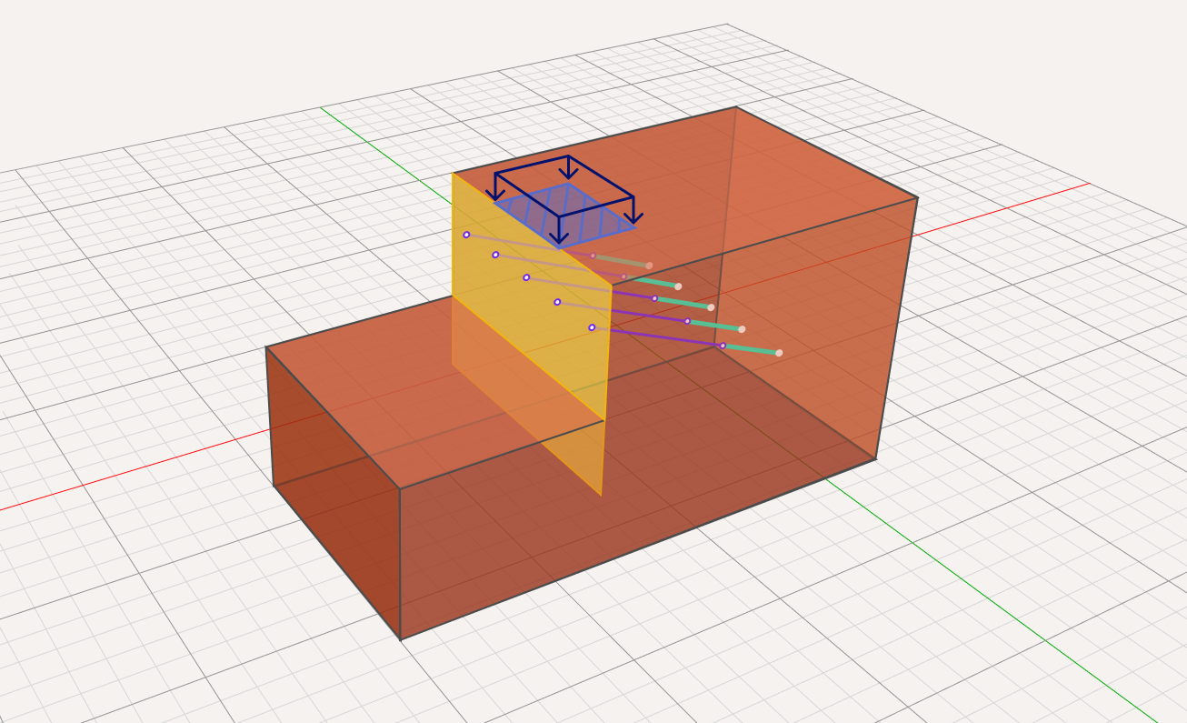Select the soil block's front face

(636, 418)
